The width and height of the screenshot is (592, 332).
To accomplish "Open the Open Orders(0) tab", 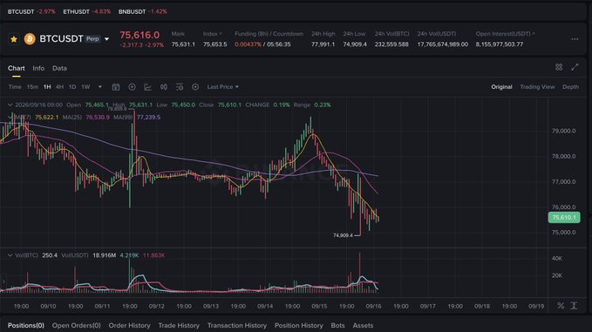I will (x=76, y=325).
